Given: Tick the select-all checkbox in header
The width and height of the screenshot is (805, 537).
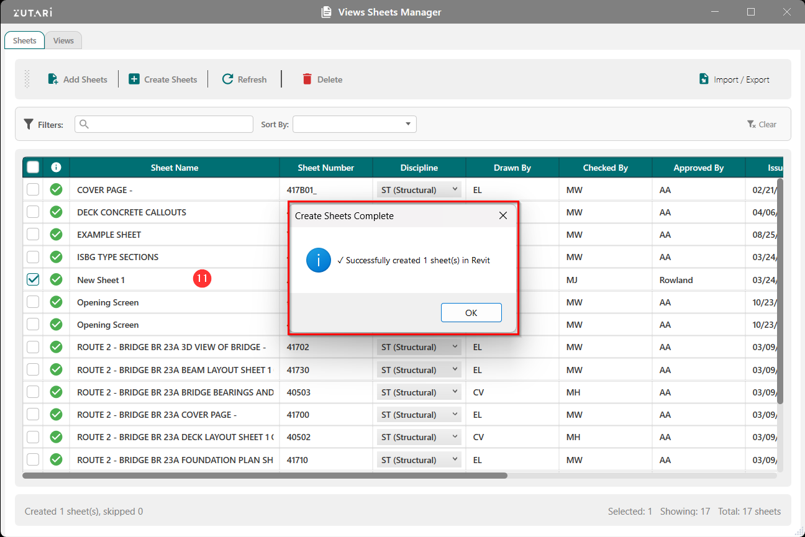Looking at the screenshot, I should [x=33, y=167].
